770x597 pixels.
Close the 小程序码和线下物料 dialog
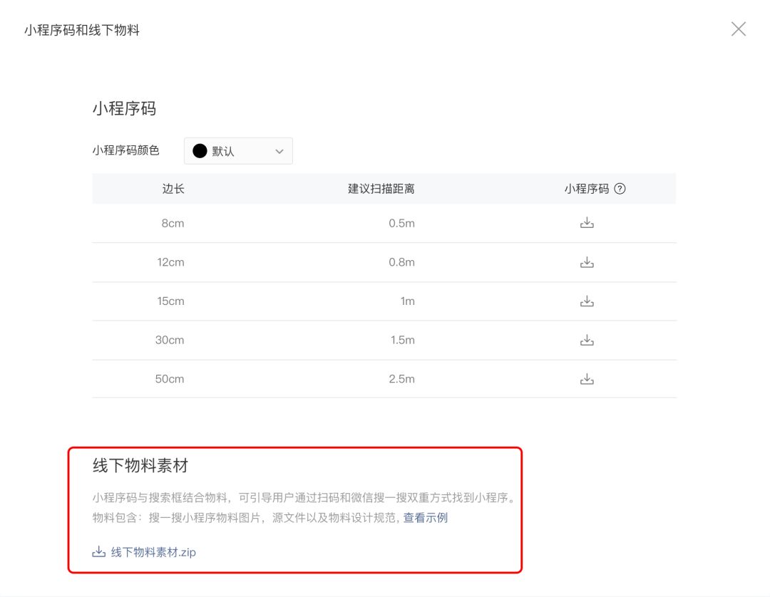(738, 29)
